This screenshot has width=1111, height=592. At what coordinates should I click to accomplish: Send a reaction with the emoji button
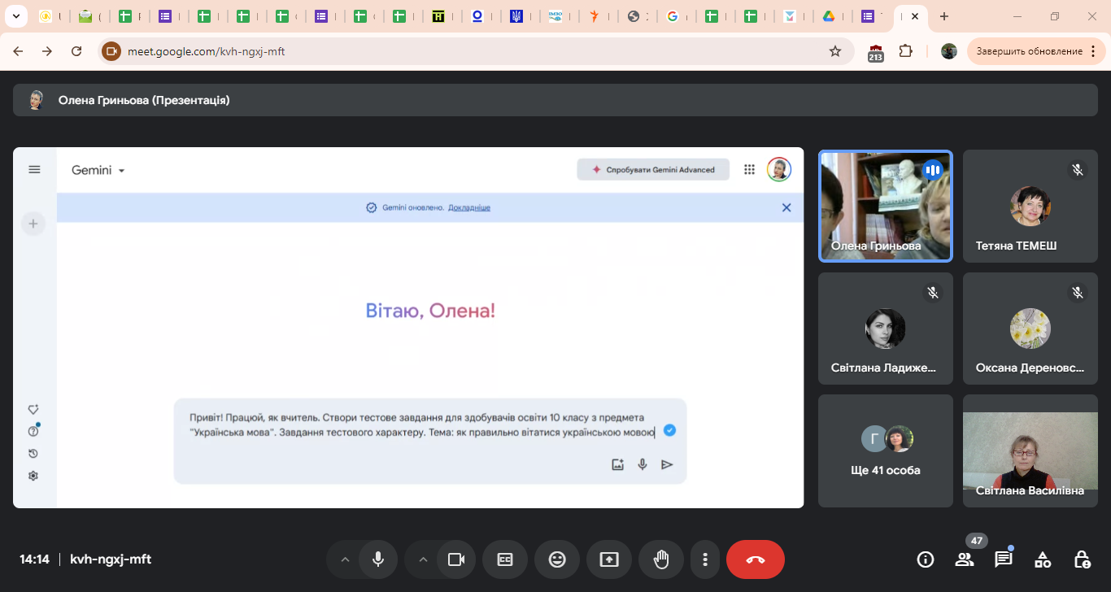557,559
